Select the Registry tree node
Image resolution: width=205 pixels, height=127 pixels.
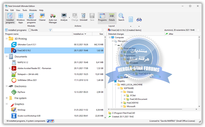(121, 81)
